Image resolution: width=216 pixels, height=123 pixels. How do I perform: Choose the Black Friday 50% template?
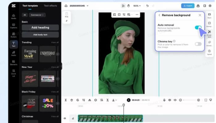click(30, 103)
